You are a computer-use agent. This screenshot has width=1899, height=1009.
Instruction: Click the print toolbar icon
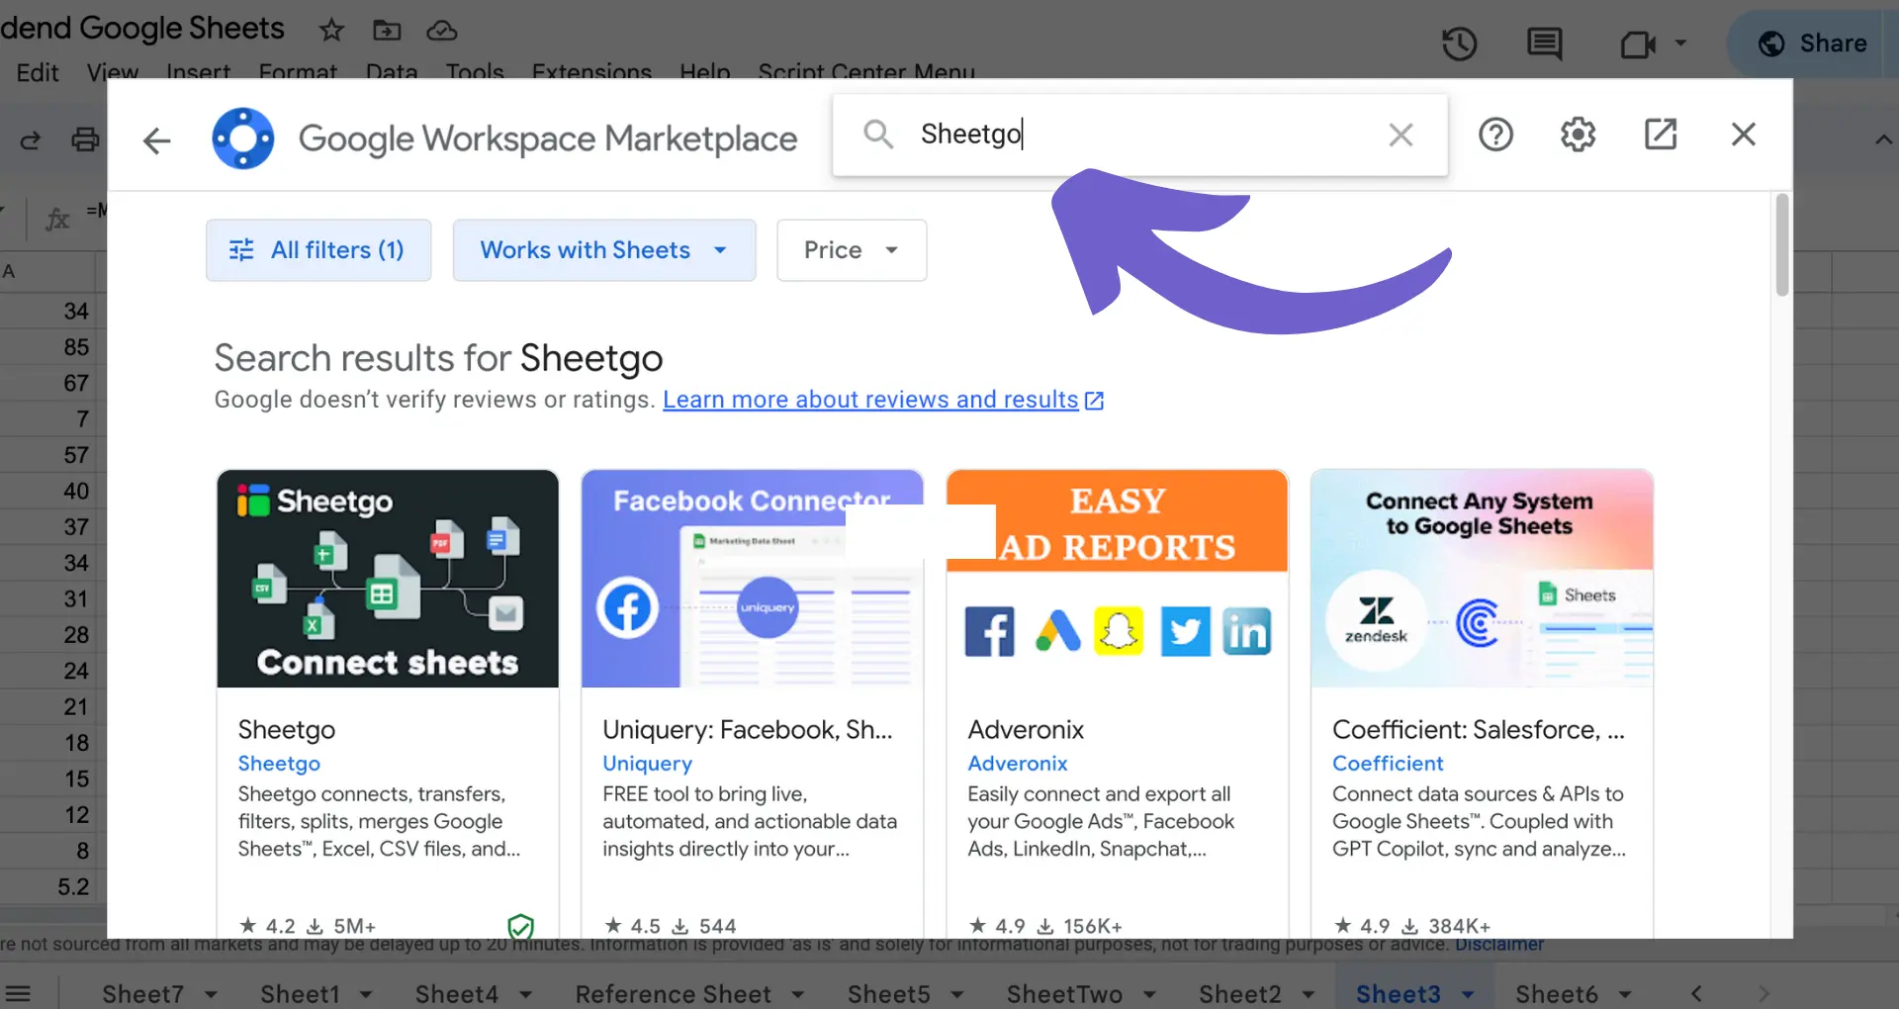(86, 139)
